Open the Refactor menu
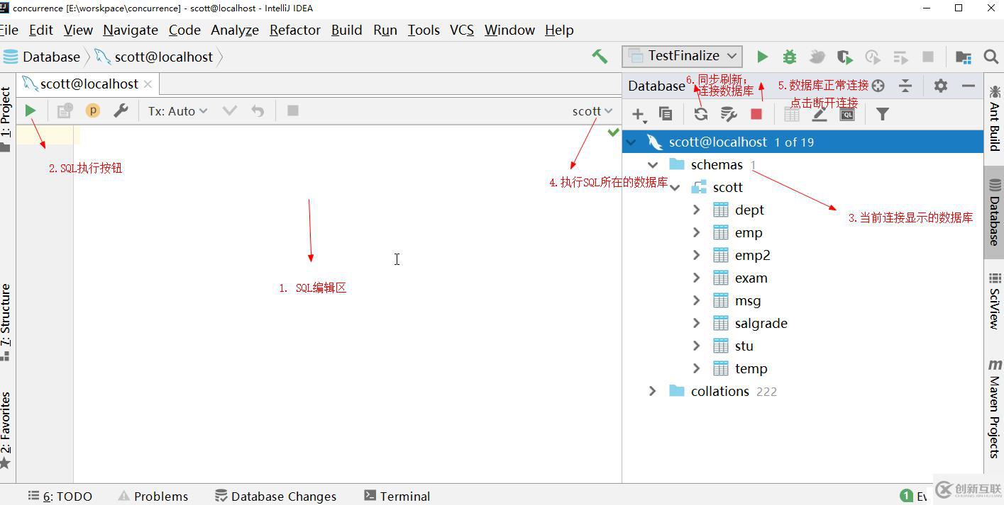 (x=295, y=30)
